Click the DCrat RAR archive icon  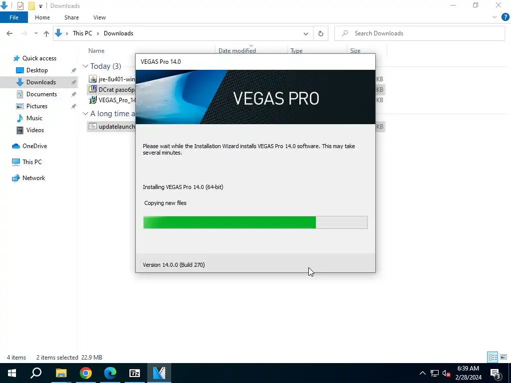pyautogui.click(x=93, y=89)
